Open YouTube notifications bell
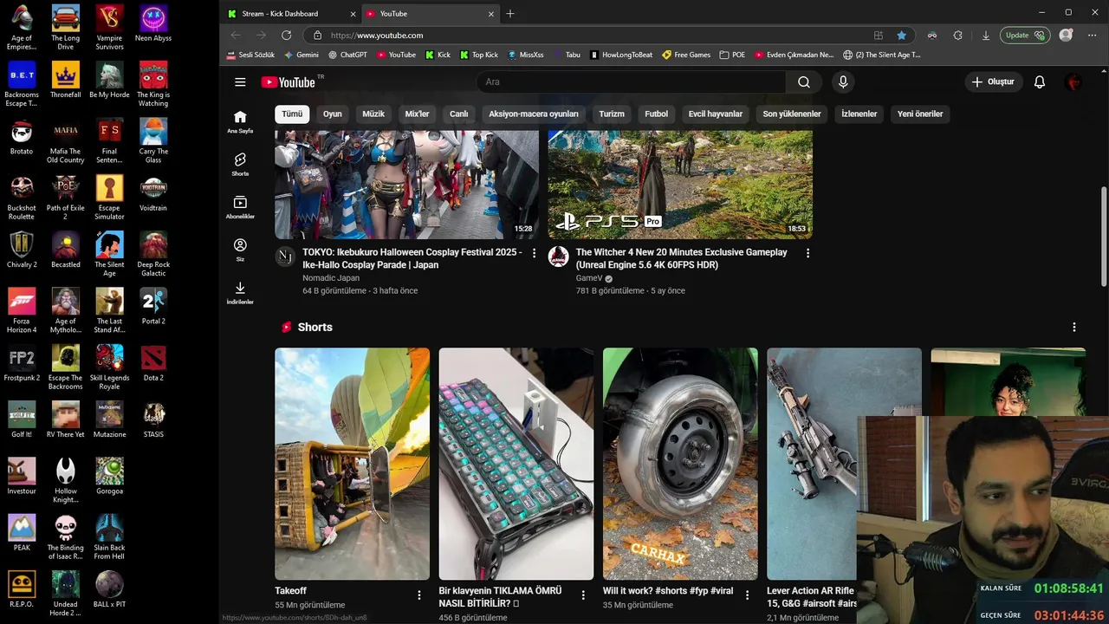The height and width of the screenshot is (624, 1109). [x=1040, y=81]
